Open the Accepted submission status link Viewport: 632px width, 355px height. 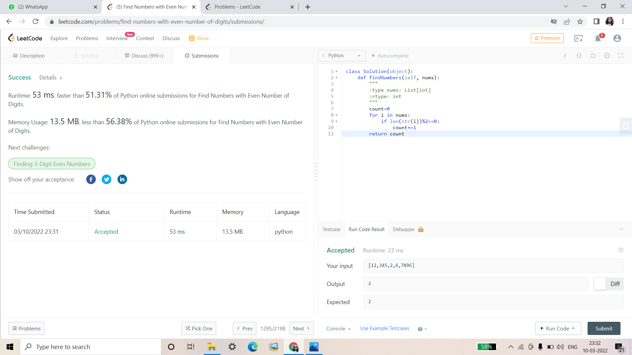click(106, 231)
